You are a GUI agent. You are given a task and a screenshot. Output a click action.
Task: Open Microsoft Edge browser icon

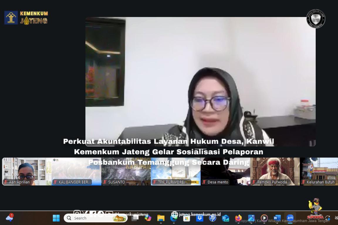[174, 218]
